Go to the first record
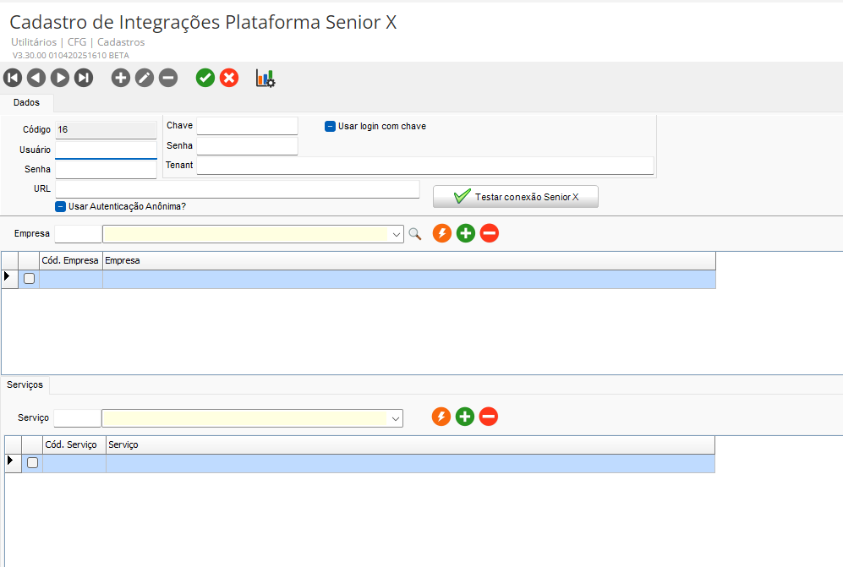 (13, 79)
